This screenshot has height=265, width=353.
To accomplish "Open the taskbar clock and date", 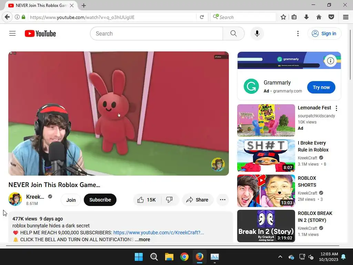I will [x=329, y=257].
